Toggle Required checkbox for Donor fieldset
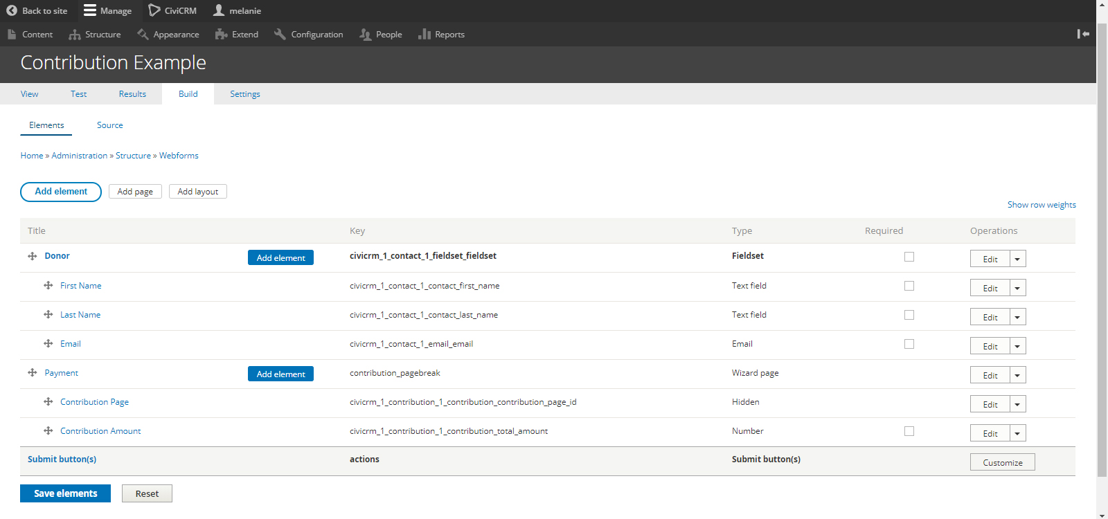The height and width of the screenshot is (519, 1108). [x=909, y=257]
